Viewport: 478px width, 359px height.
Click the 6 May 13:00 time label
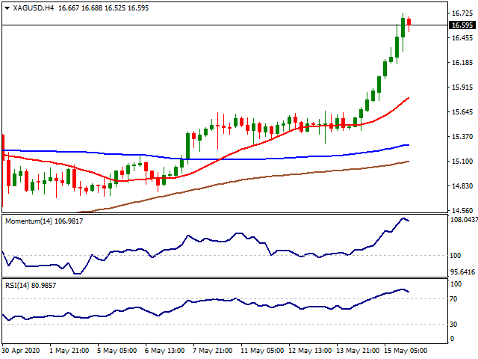pos(165,351)
